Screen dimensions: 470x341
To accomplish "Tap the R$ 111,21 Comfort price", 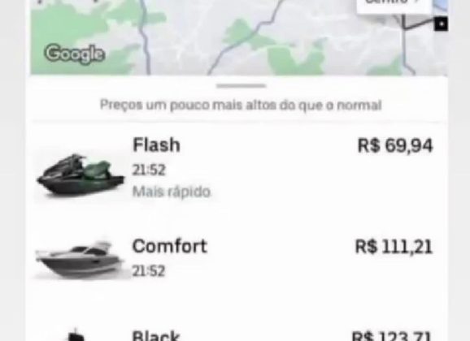I will click(394, 247).
